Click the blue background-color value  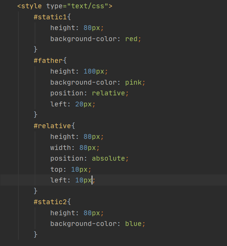133,224
